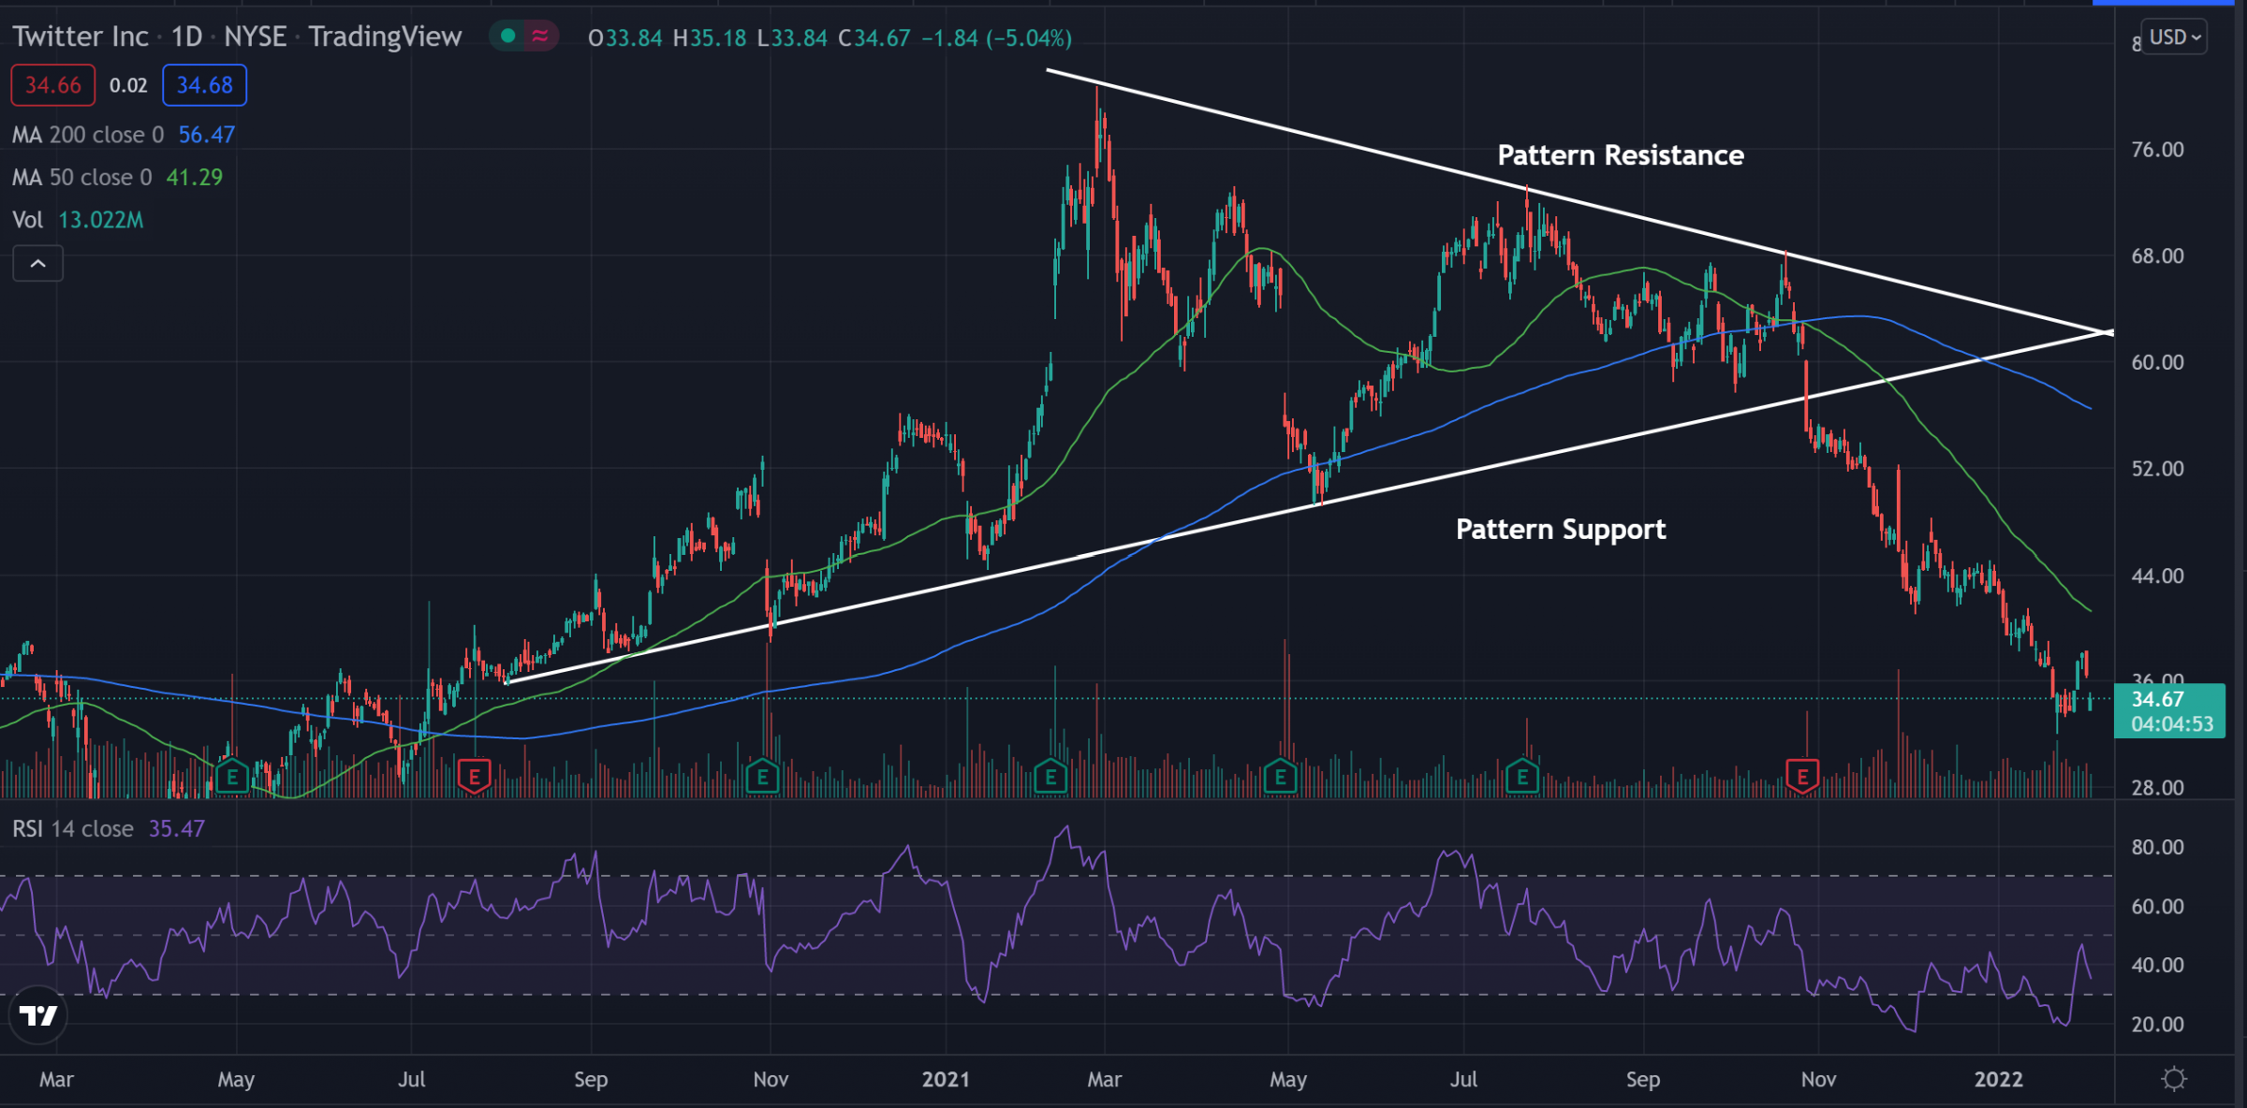
Task: Click the earnings marker near May 2021
Action: click(1280, 777)
